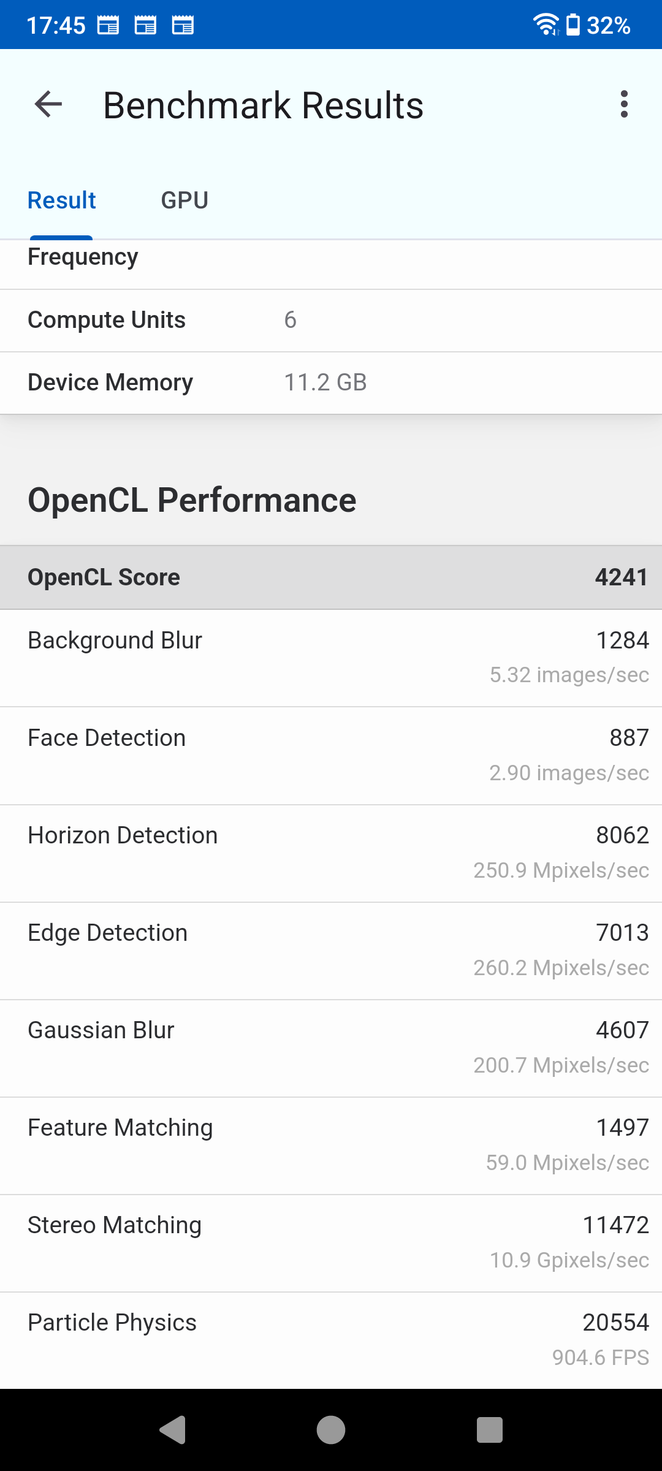Tap the first calendar notification icon
The height and width of the screenshot is (1471, 662).
(108, 25)
